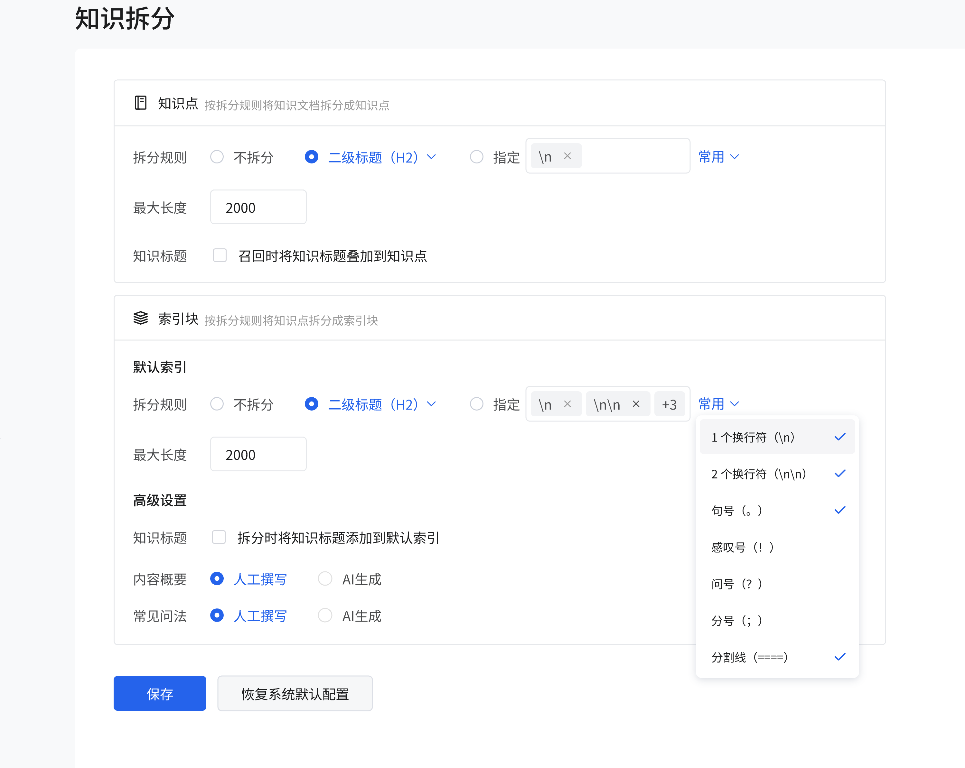Select AI生成 for 常见问法
The height and width of the screenshot is (768, 965).
325,615
